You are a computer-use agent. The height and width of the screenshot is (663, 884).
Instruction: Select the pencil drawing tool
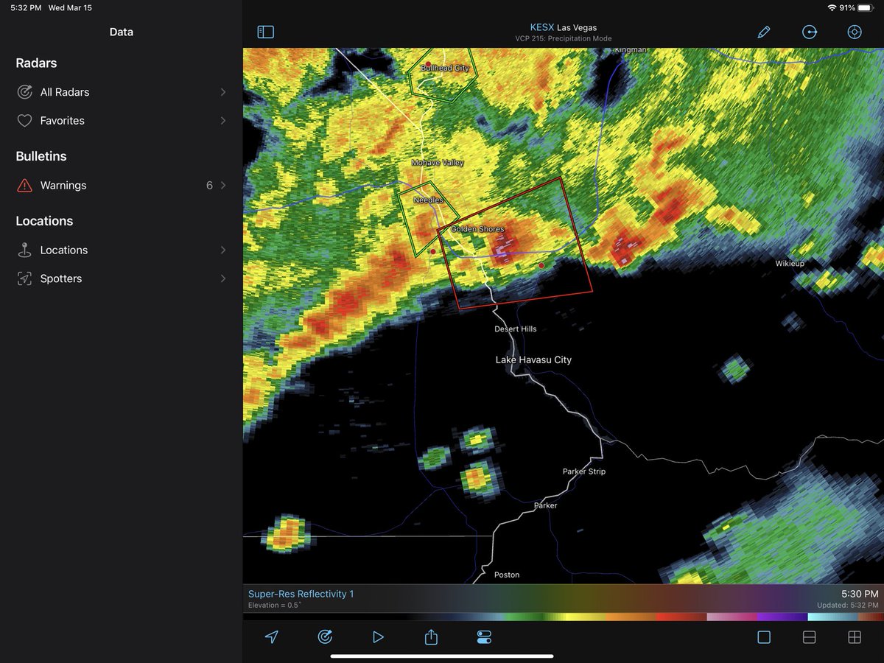tap(764, 32)
